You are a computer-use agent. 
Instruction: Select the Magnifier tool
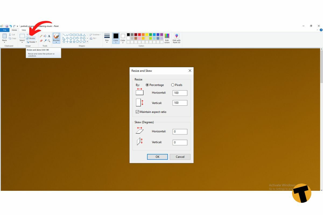(49, 41)
